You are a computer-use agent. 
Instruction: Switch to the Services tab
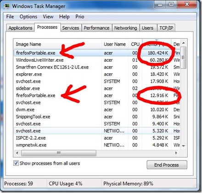coord(71,28)
